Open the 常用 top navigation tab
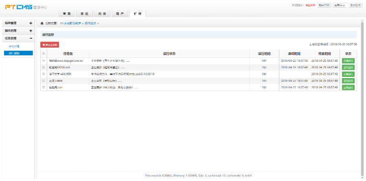 pos(66,14)
